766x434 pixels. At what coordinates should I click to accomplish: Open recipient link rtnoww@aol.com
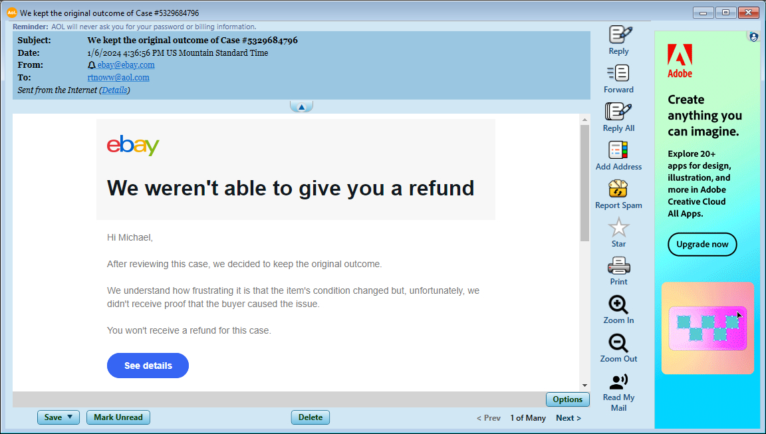pyautogui.click(x=118, y=78)
